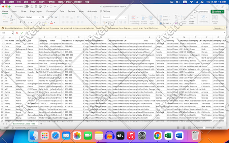Open the Share button dropdown arrow

[x=223, y=11]
